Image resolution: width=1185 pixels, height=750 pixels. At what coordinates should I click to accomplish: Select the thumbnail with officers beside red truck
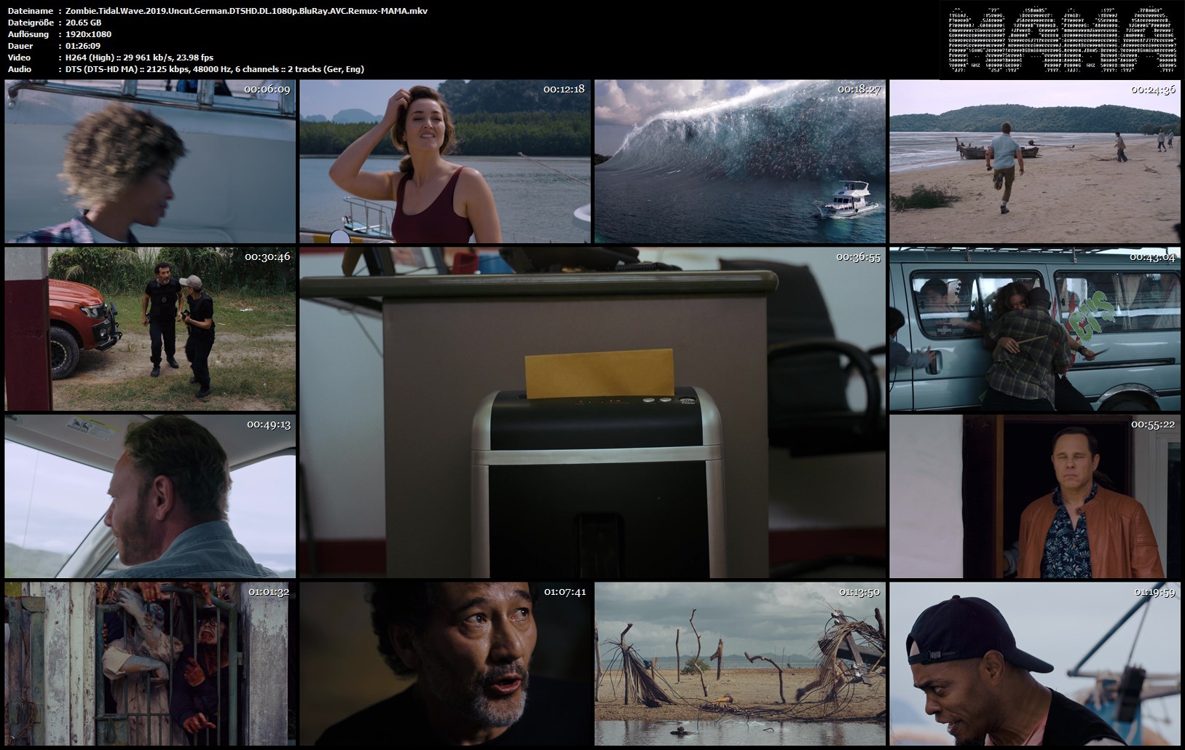(x=150, y=329)
